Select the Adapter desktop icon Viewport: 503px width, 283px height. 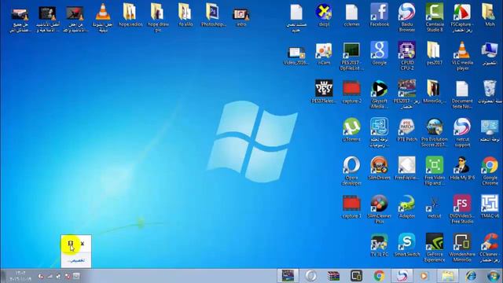coord(407,206)
